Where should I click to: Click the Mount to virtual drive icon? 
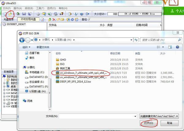(x=56, y=14)
